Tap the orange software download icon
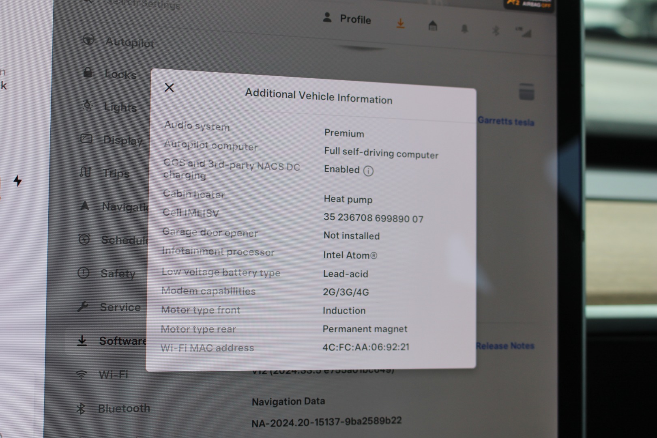Viewport: 657px width, 438px height. (400, 24)
